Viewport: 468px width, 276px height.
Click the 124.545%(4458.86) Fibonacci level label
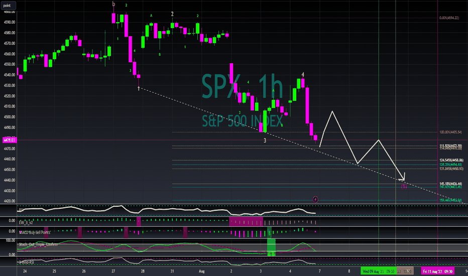[451, 160]
